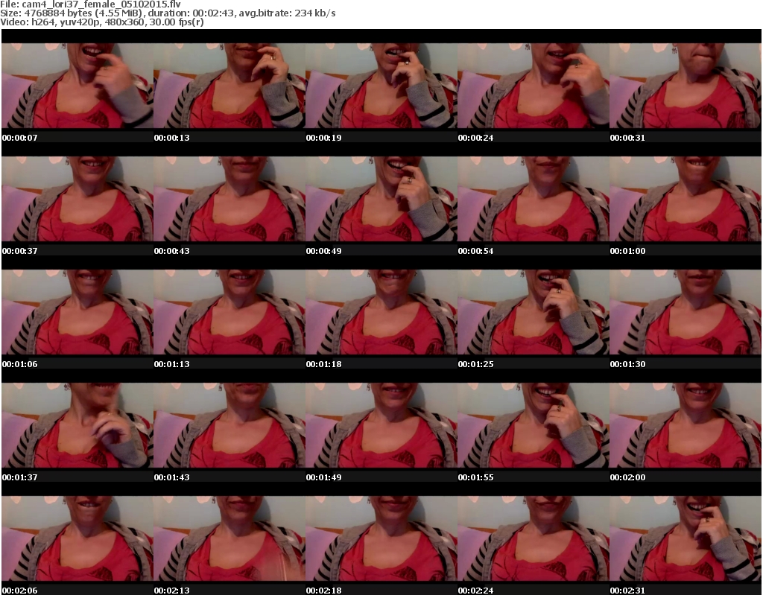
Task: Choose the frame captured at 00:02:00
Action: click(686, 426)
